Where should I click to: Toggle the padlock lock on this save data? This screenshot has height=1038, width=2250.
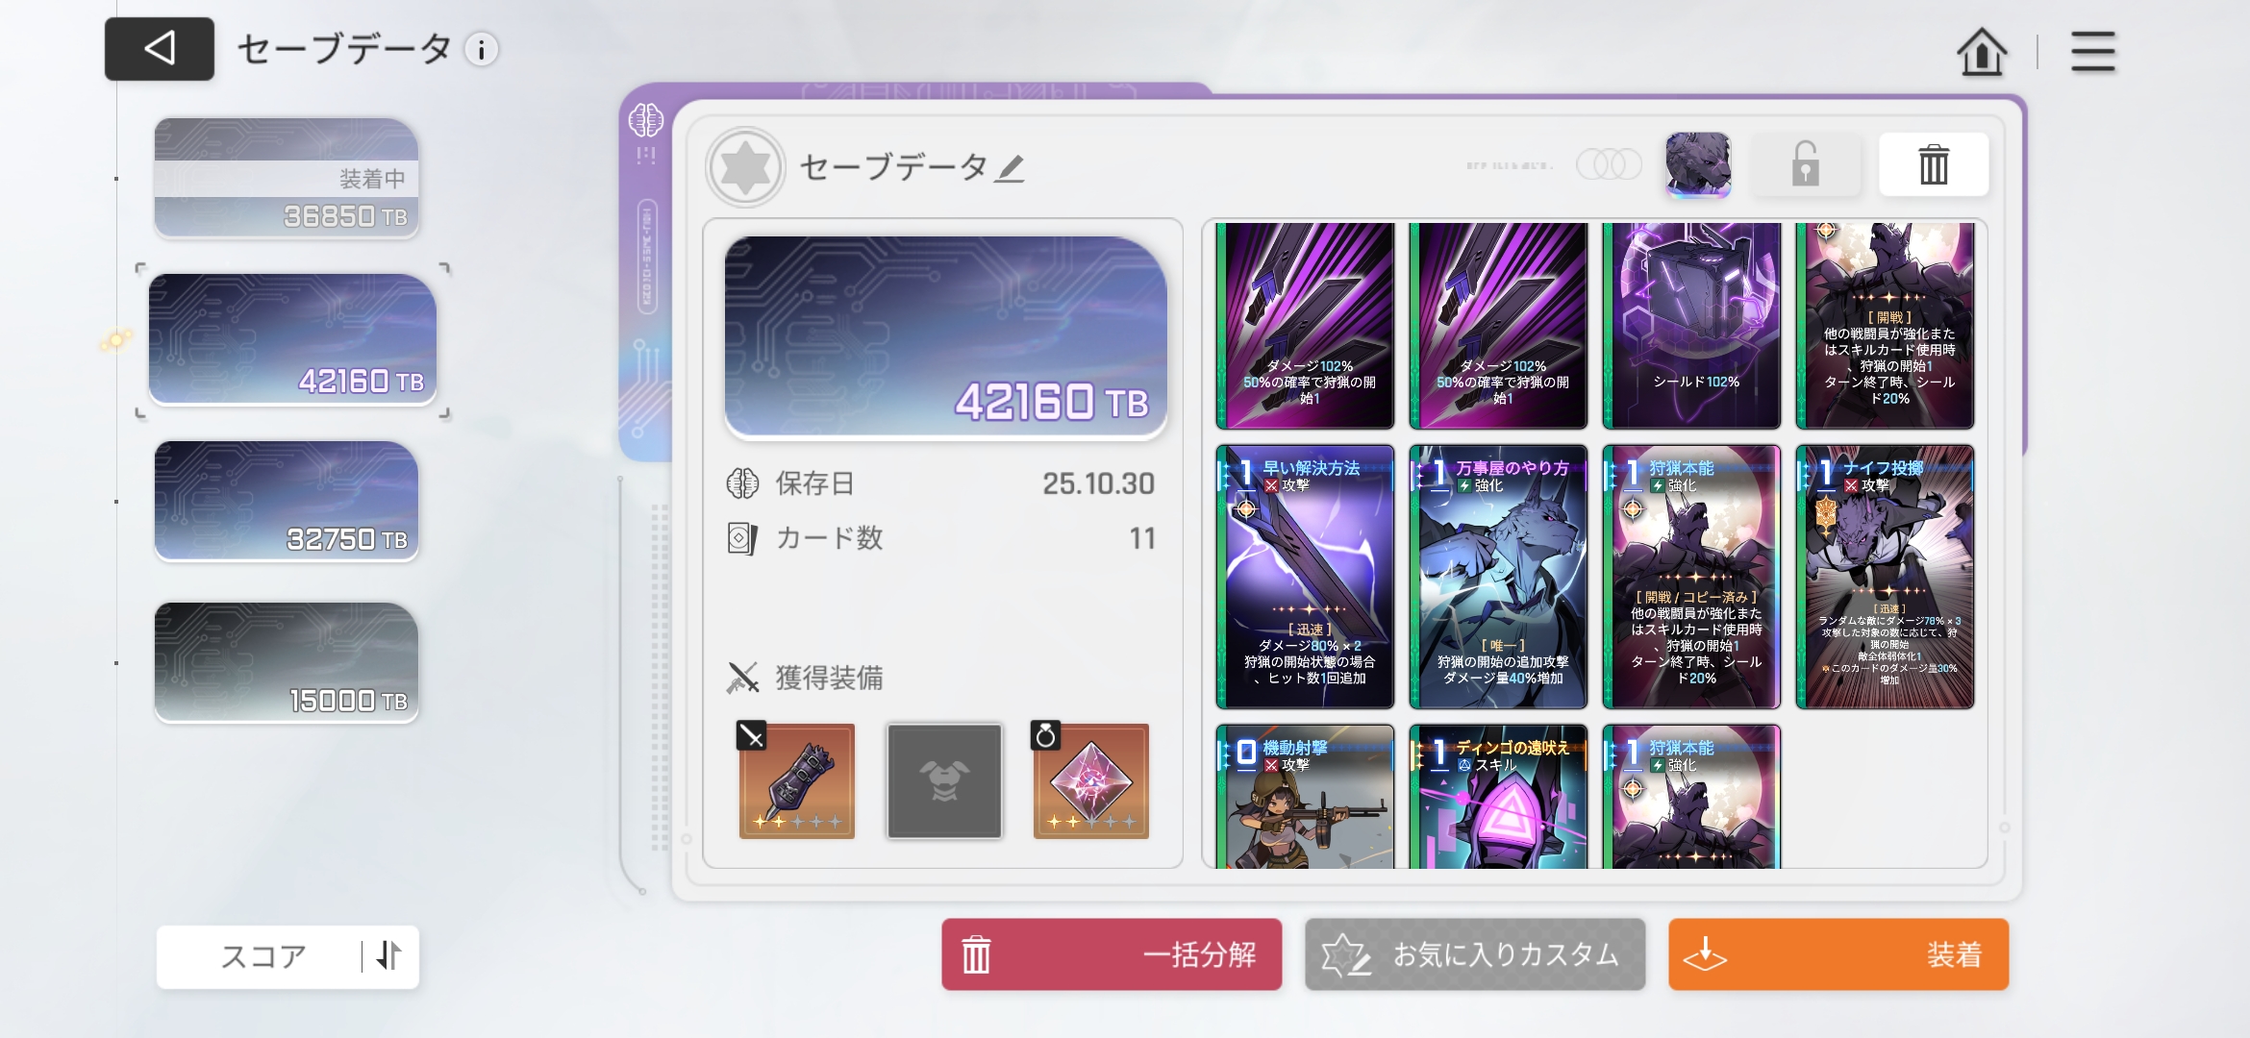pyautogui.click(x=1805, y=164)
